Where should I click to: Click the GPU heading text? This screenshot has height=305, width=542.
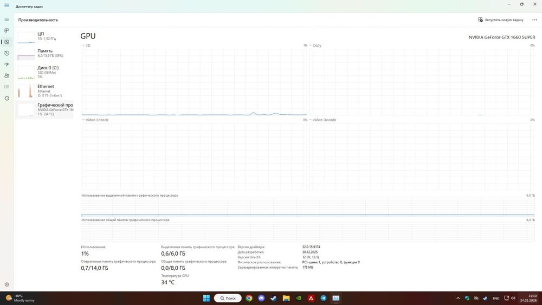click(x=88, y=36)
